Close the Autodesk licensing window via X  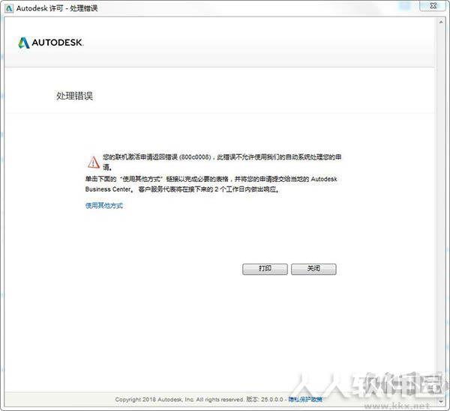click(x=433, y=6)
